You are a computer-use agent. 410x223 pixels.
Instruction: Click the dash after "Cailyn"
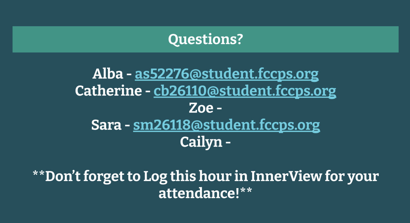228,142
